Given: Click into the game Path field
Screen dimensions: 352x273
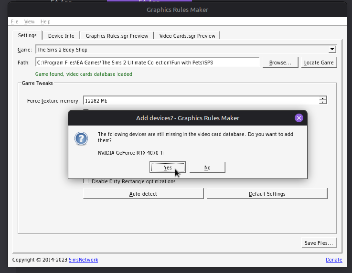Looking at the screenshot, I should [x=147, y=63].
